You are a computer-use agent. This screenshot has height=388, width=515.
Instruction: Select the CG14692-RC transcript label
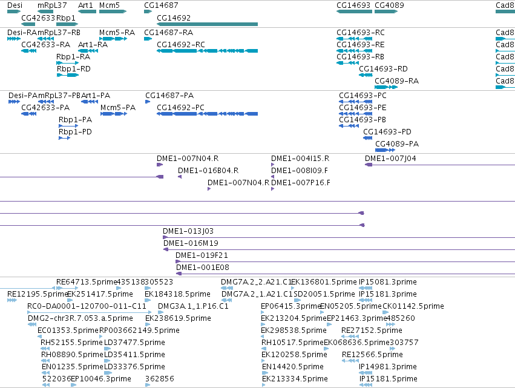coord(181,45)
